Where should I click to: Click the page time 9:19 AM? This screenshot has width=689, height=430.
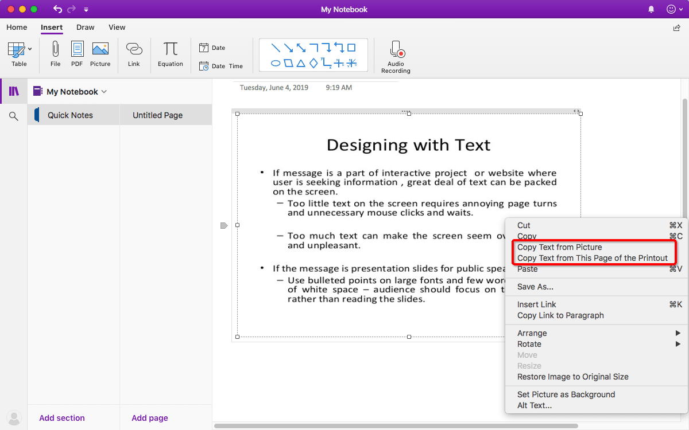pos(339,88)
